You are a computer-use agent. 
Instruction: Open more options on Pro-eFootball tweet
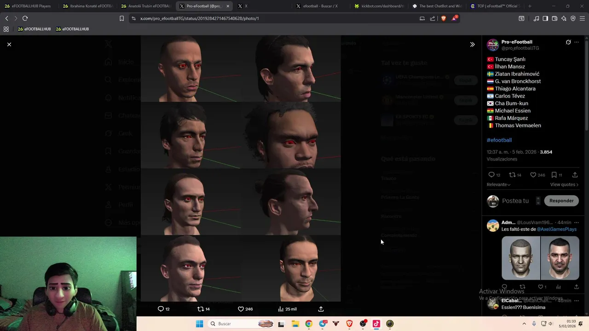point(577,42)
